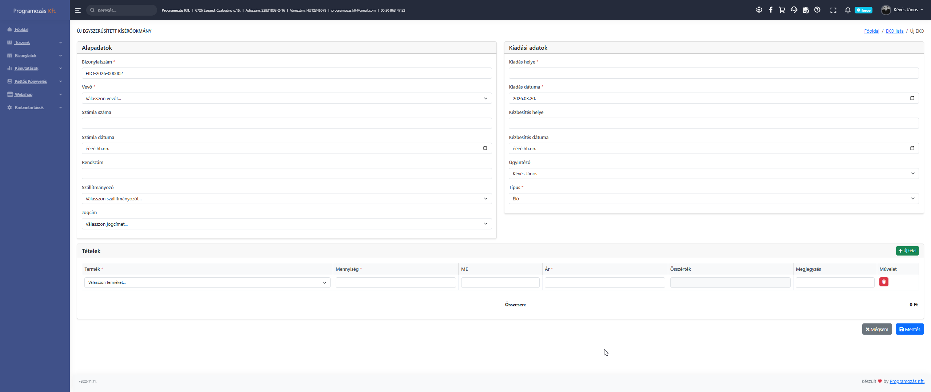Image resolution: width=931 pixels, height=392 pixels.
Task: Open the help question mark icon
Action: (817, 10)
